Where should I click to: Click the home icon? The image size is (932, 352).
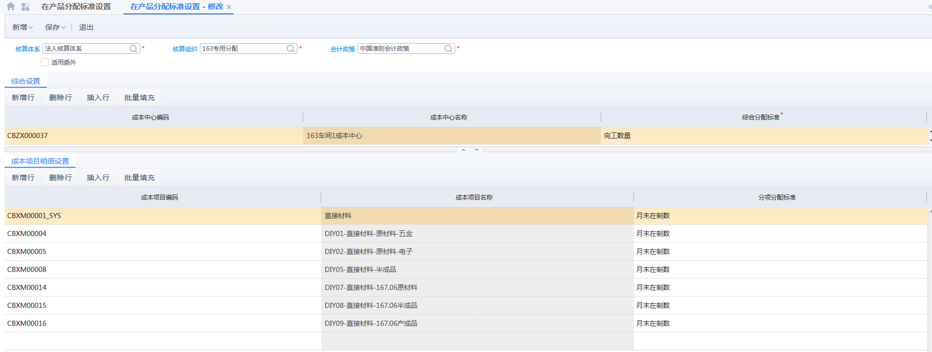point(11,7)
